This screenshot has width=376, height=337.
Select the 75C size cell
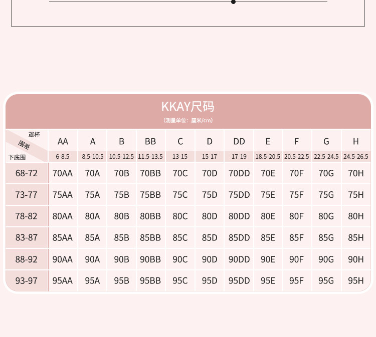click(180, 194)
